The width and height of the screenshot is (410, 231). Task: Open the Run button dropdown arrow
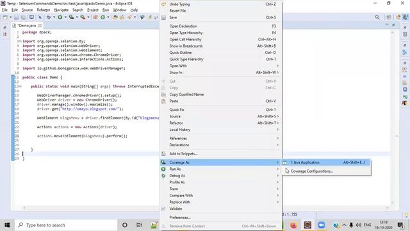click(x=65, y=17)
